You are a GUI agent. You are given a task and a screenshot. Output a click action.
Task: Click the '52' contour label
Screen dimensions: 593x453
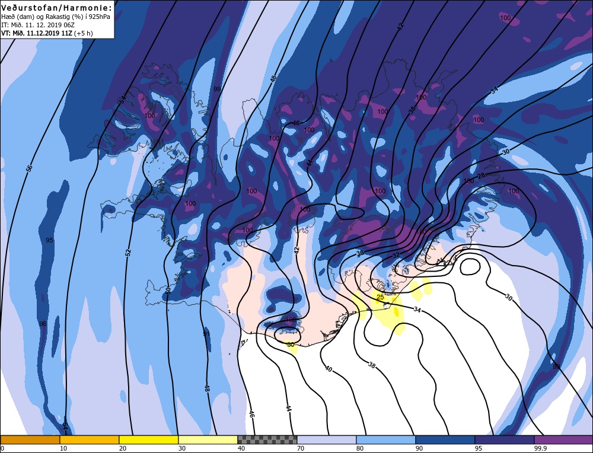(x=128, y=252)
